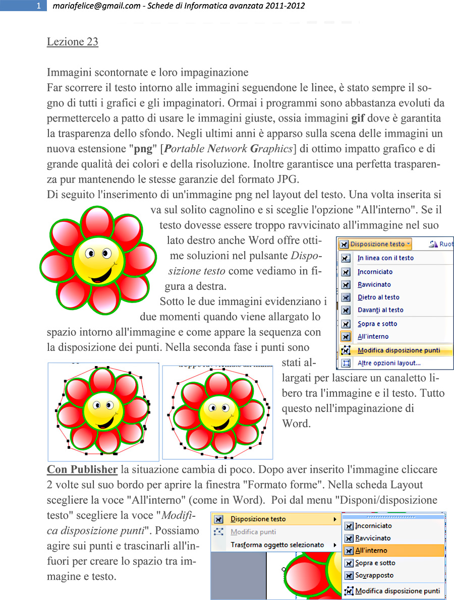Click the left flower image with tight wrap points

click(103, 412)
